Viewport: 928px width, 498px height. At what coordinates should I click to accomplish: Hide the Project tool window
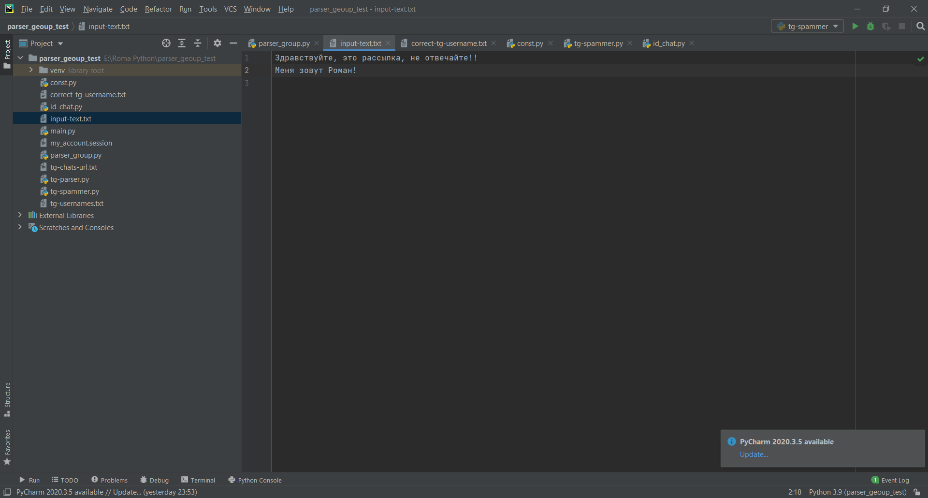point(233,43)
